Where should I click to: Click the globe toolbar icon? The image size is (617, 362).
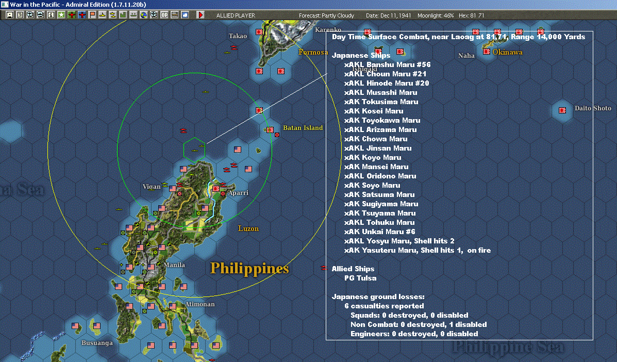[144, 15]
